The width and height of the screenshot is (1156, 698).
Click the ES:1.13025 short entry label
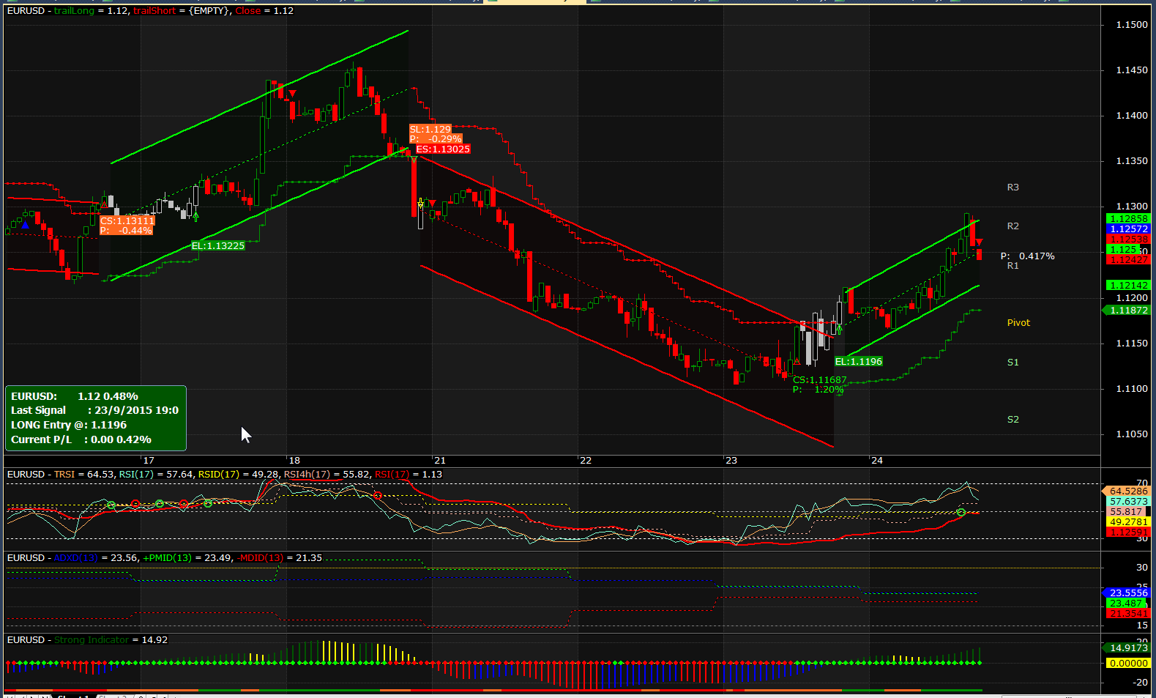click(443, 149)
